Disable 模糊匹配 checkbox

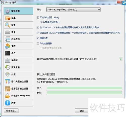(x=38, y=38)
